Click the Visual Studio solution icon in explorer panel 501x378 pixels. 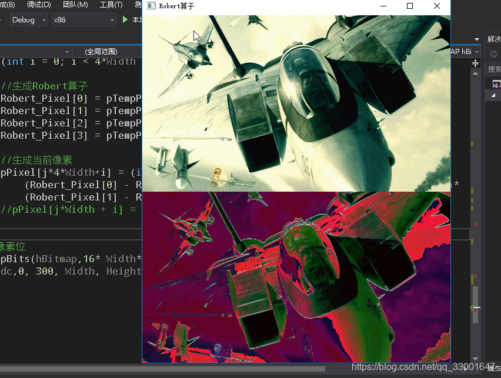496,85
